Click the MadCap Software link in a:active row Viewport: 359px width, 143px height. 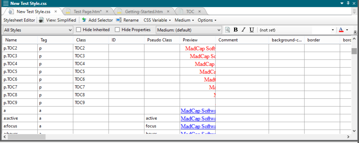tap(198, 118)
